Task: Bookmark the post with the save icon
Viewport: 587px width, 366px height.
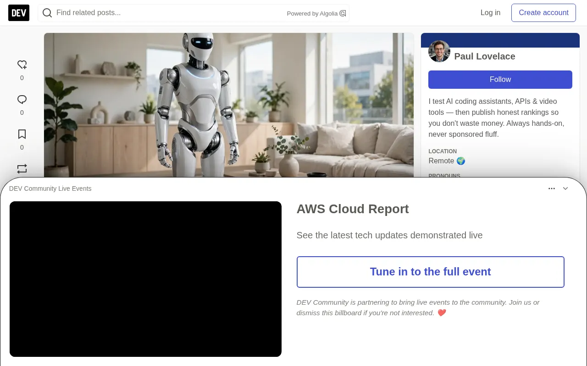Action: 22,134
